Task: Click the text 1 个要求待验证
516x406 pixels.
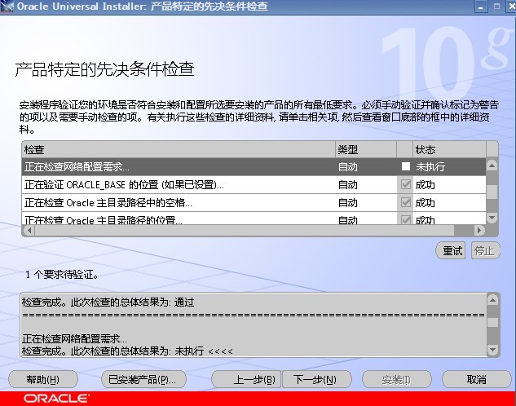Action: pos(62,274)
